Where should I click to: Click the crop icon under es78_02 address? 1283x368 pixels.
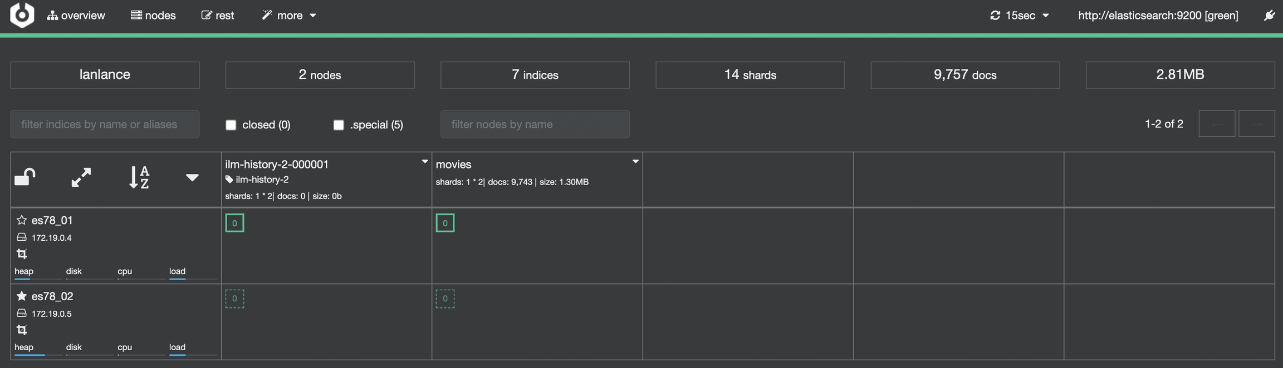tap(22, 330)
